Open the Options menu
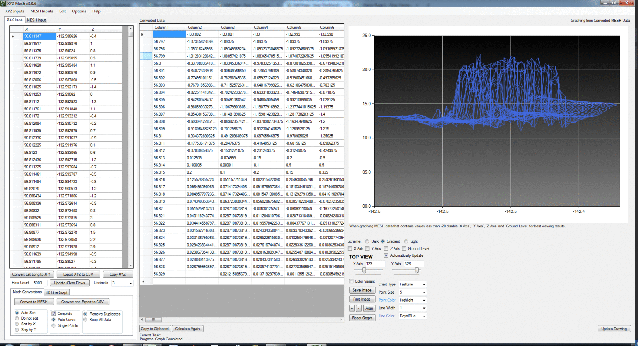Viewport: 638px width, 346px height. pos(79,11)
